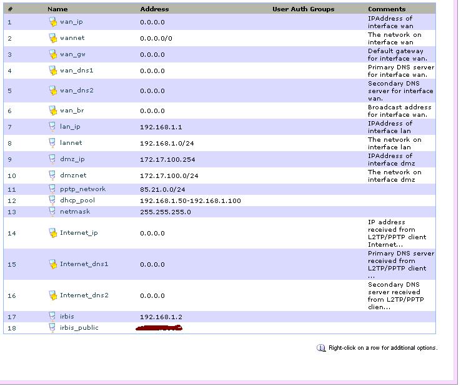Click the icon beside wan_gw
Screen dimensions: 461x386
coord(53,54)
